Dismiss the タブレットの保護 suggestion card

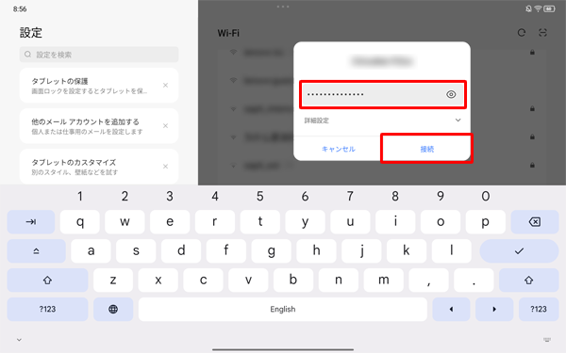coord(165,86)
